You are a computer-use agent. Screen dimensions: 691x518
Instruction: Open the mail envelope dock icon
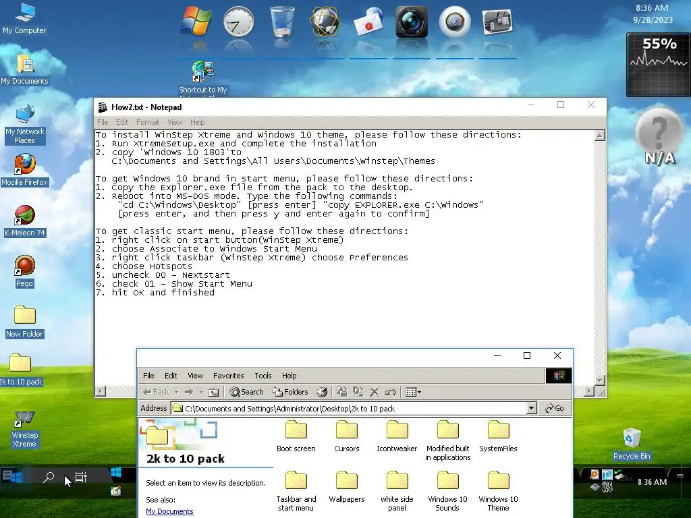point(368,22)
